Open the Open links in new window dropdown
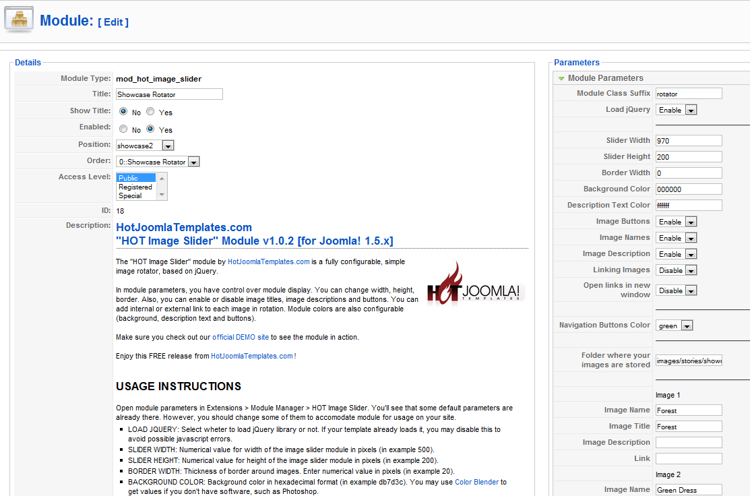The width and height of the screenshot is (750, 496). (677, 291)
